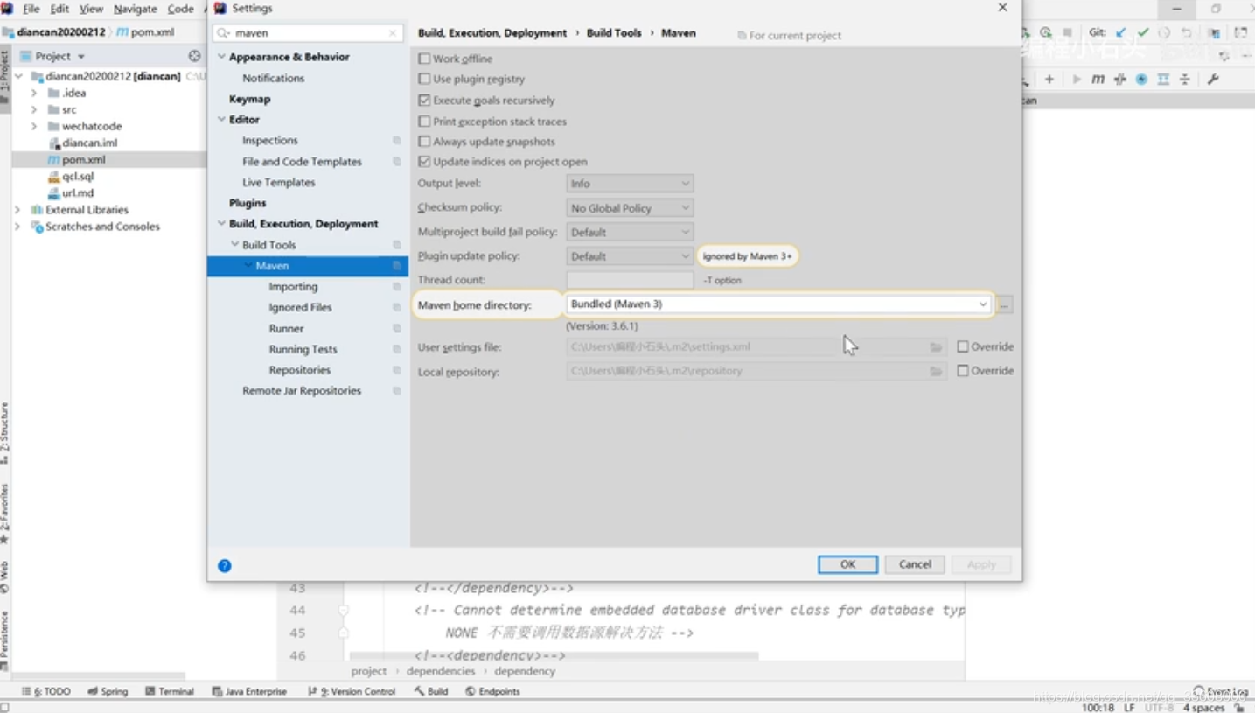Open the Edit menu
Image resolution: width=1255 pixels, height=713 pixels.
[59, 9]
